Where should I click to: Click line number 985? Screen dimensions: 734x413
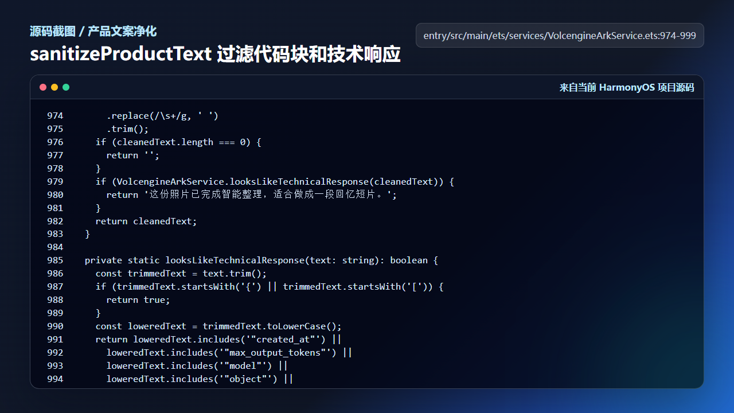point(56,260)
